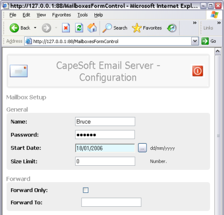Click the Go button
Viewport: 224px width, 215px height.
pos(209,41)
